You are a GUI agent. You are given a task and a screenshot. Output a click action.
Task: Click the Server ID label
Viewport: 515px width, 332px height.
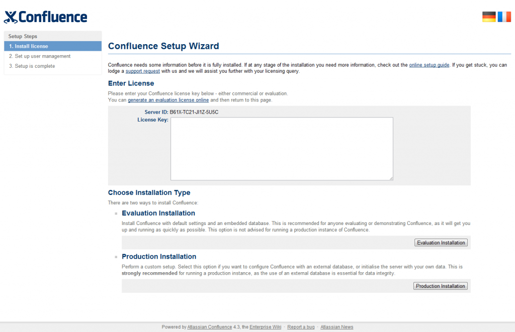[x=156, y=112]
